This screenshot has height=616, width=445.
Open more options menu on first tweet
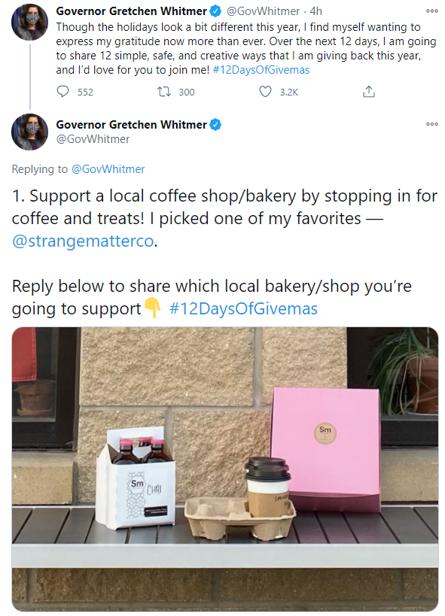[432, 11]
